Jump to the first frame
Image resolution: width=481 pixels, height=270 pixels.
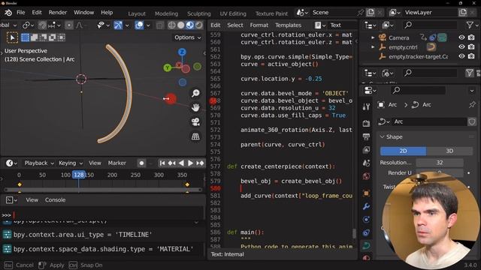(x=162, y=163)
